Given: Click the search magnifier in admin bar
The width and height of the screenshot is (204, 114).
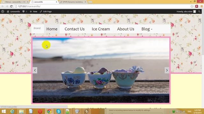Looking at the screenshot, I should pyautogui.click(x=199, y=11).
